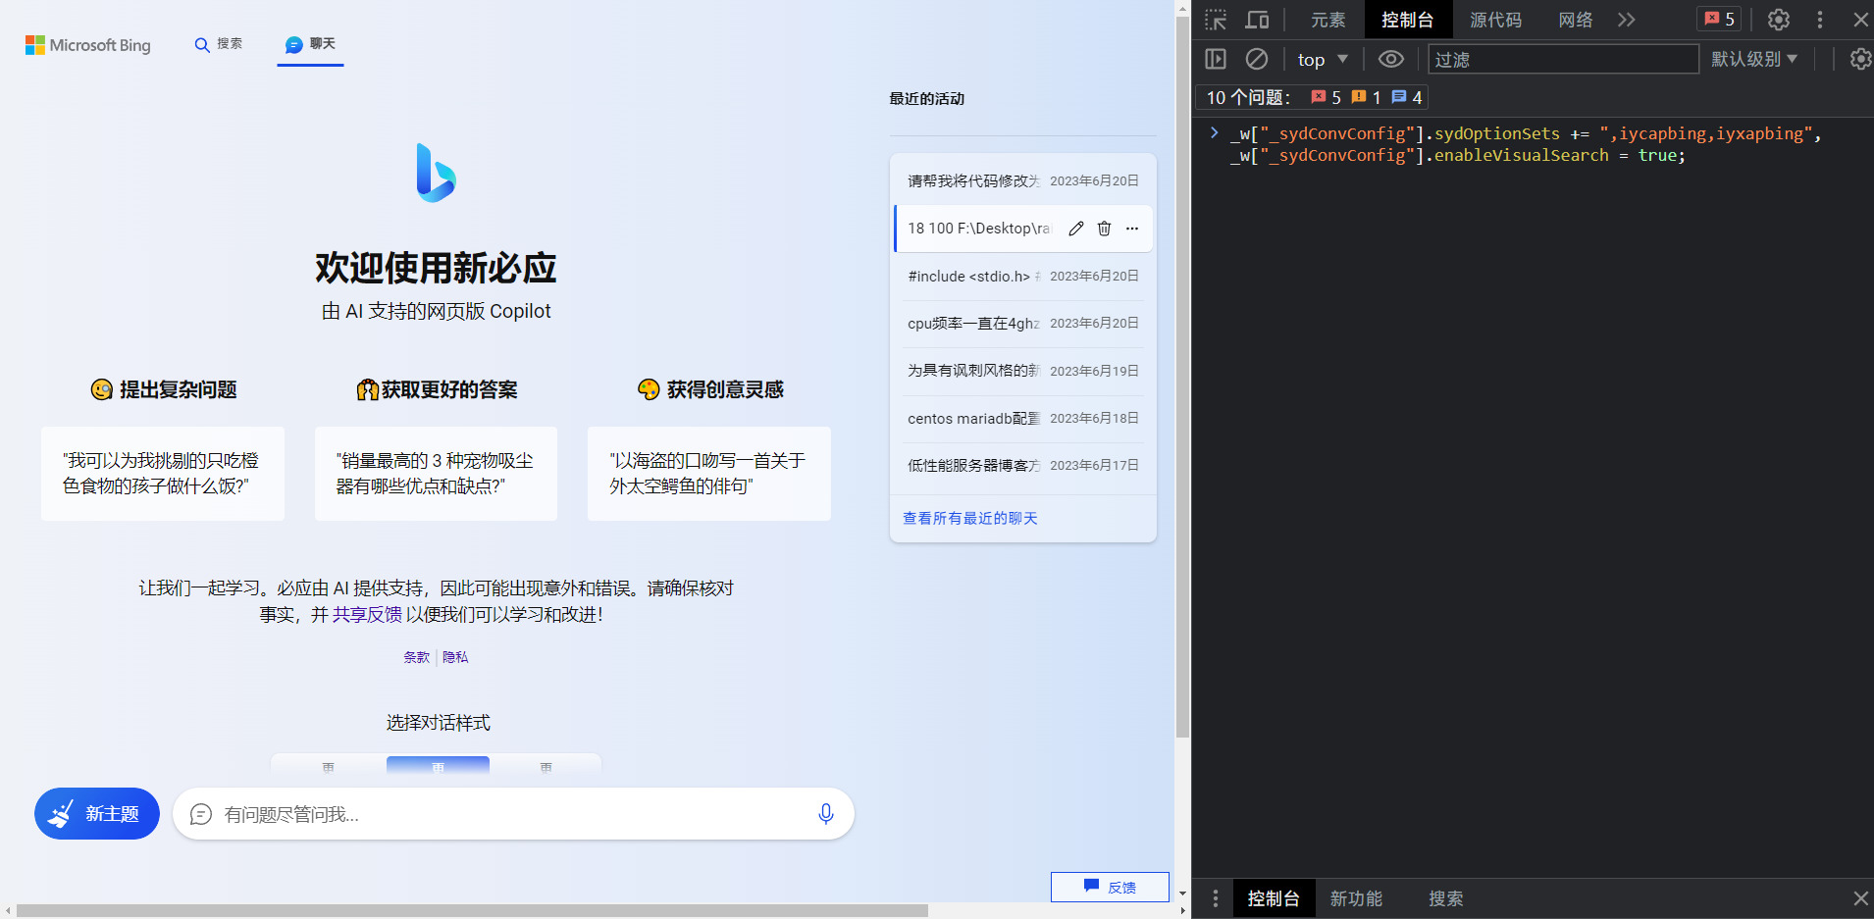Choose the highlighted middle conversation style

click(438, 765)
